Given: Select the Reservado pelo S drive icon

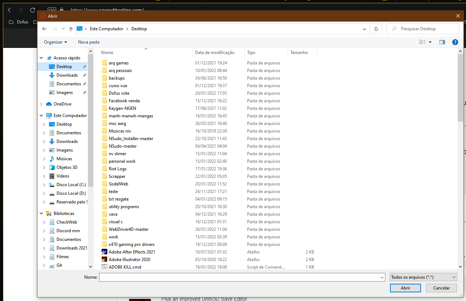Looking at the screenshot, I should pos(52,202).
